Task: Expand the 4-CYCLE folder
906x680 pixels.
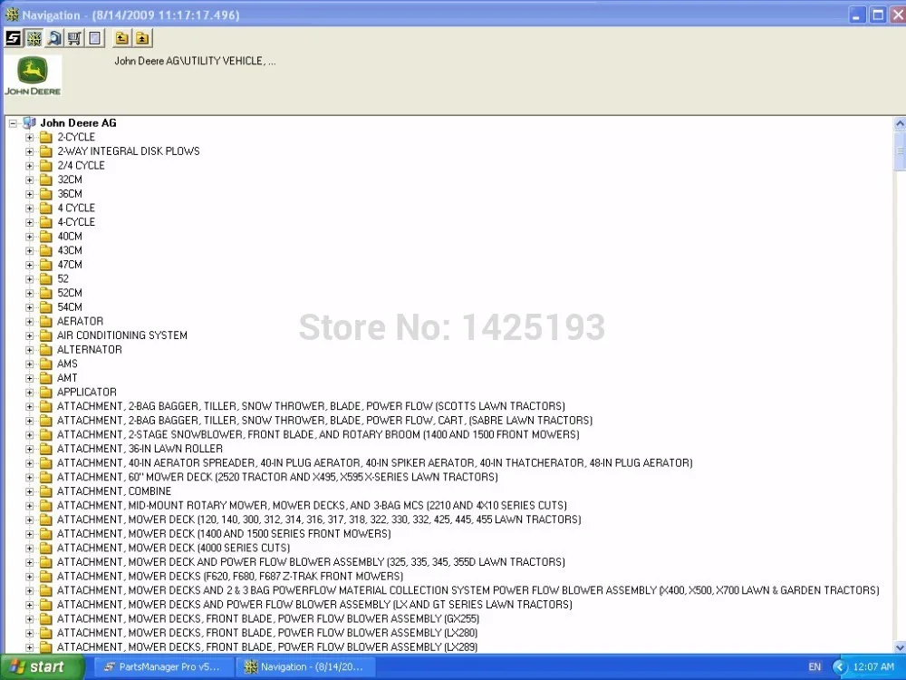Action: click(x=30, y=223)
